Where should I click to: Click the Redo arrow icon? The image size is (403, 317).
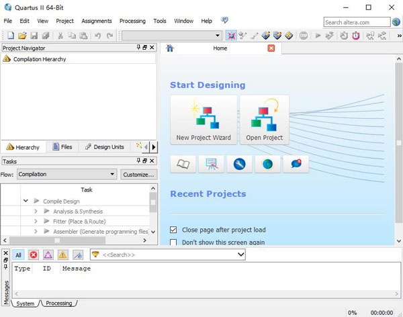[109, 35]
